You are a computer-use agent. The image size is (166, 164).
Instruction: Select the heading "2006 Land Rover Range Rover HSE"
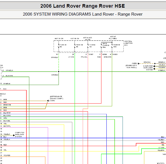[82, 6]
